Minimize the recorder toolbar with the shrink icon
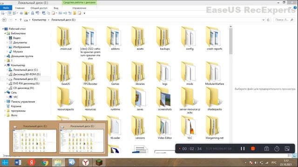This screenshot has width=298, height=167. click(x=287, y=148)
